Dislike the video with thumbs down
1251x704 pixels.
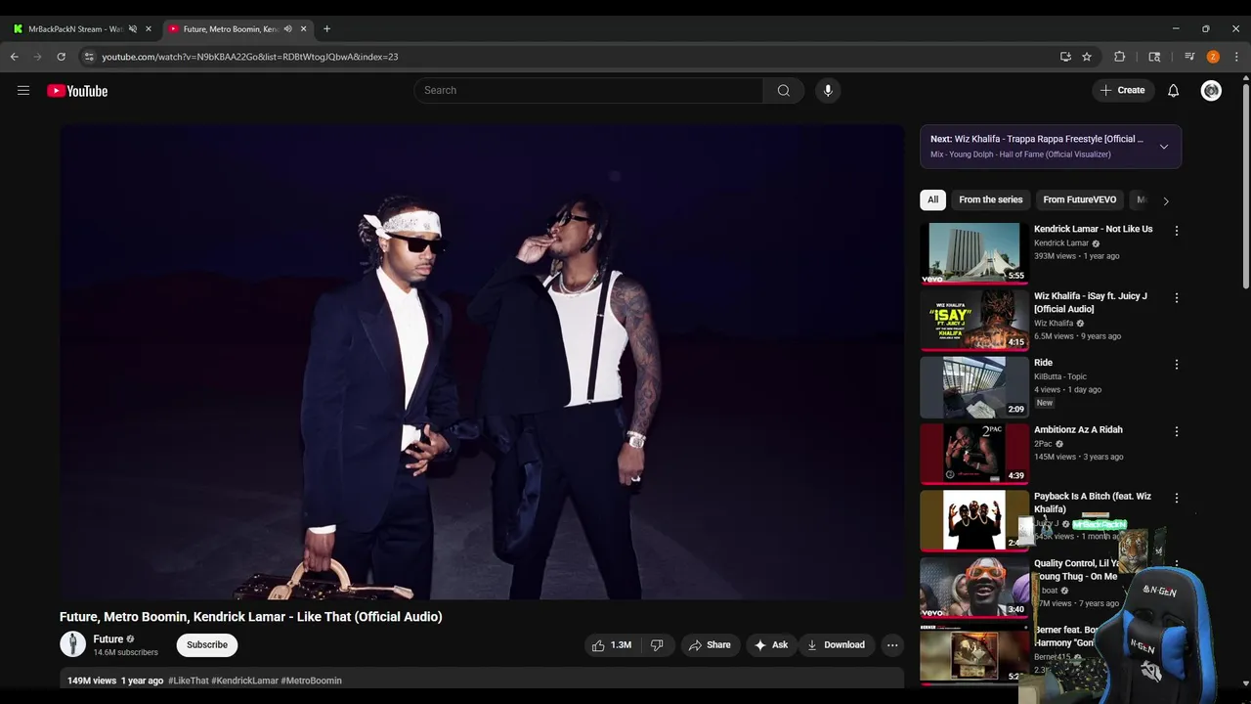point(657,644)
